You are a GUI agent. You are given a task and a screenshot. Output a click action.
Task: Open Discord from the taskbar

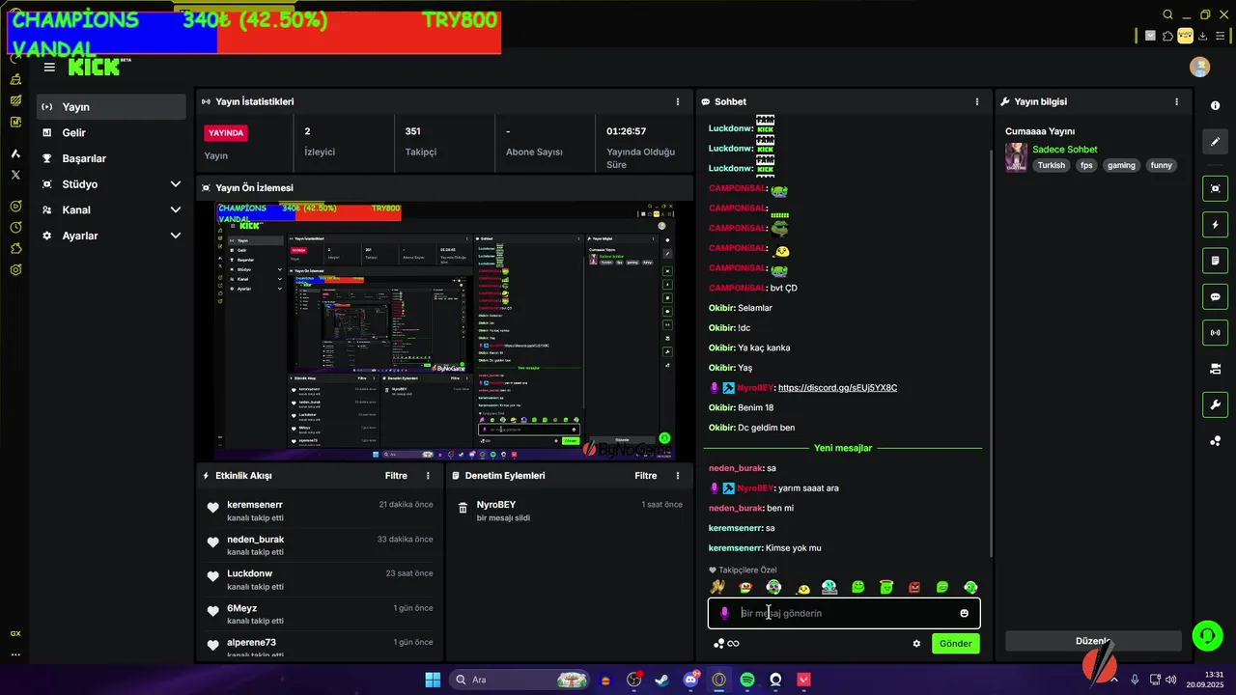coord(690,680)
